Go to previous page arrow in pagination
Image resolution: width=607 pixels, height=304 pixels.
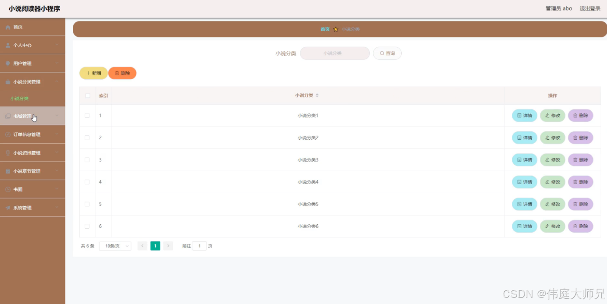click(142, 246)
